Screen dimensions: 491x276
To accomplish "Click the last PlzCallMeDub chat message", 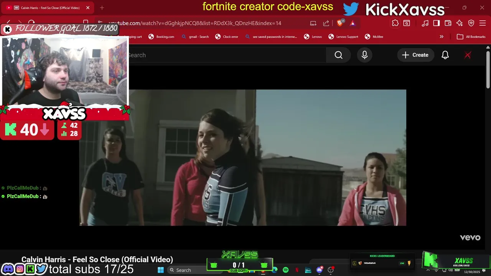I will [x=25, y=196].
